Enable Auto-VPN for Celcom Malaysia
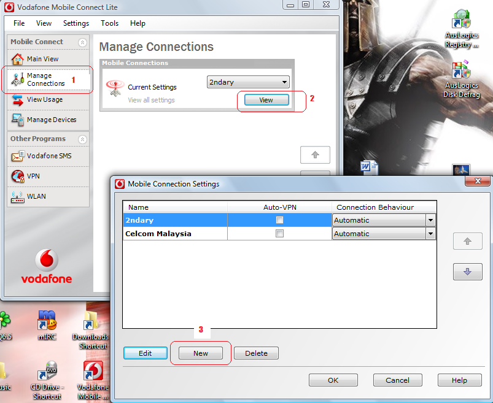The height and width of the screenshot is (403, 493). [x=279, y=234]
